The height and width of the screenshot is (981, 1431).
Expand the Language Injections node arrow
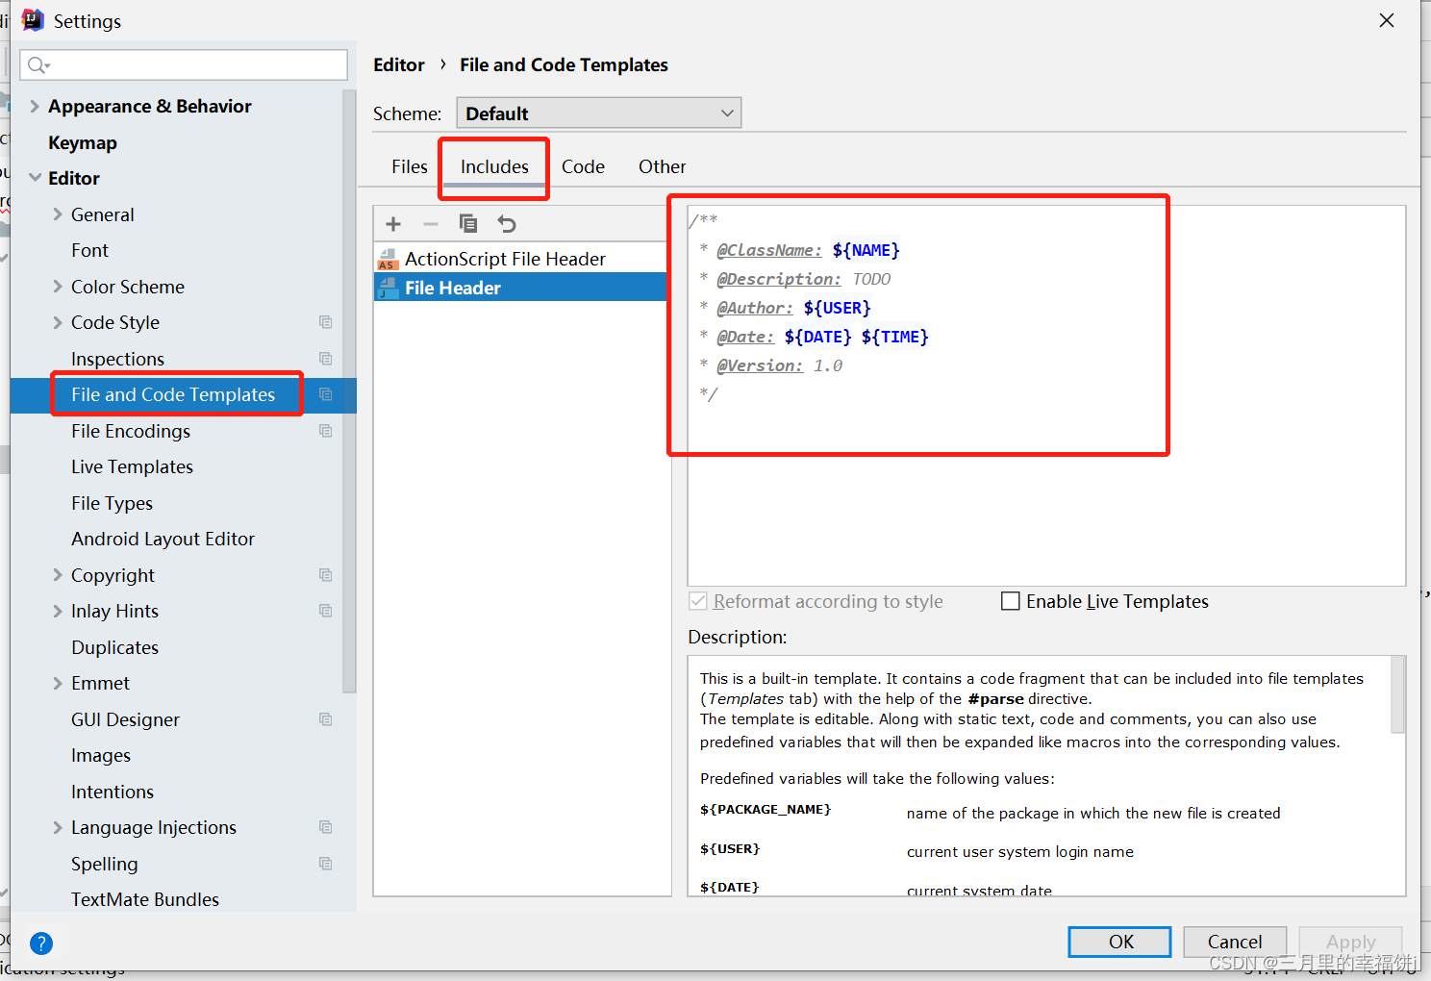pyautogui.click(x=58, y=827)
